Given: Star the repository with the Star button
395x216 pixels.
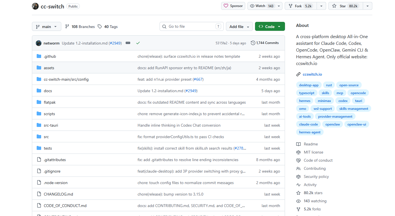Looking at the screenshot, I should point(346,6).
